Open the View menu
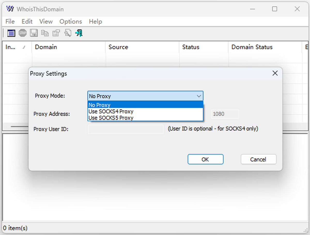 pyautogui.click(x=46, y=21)
